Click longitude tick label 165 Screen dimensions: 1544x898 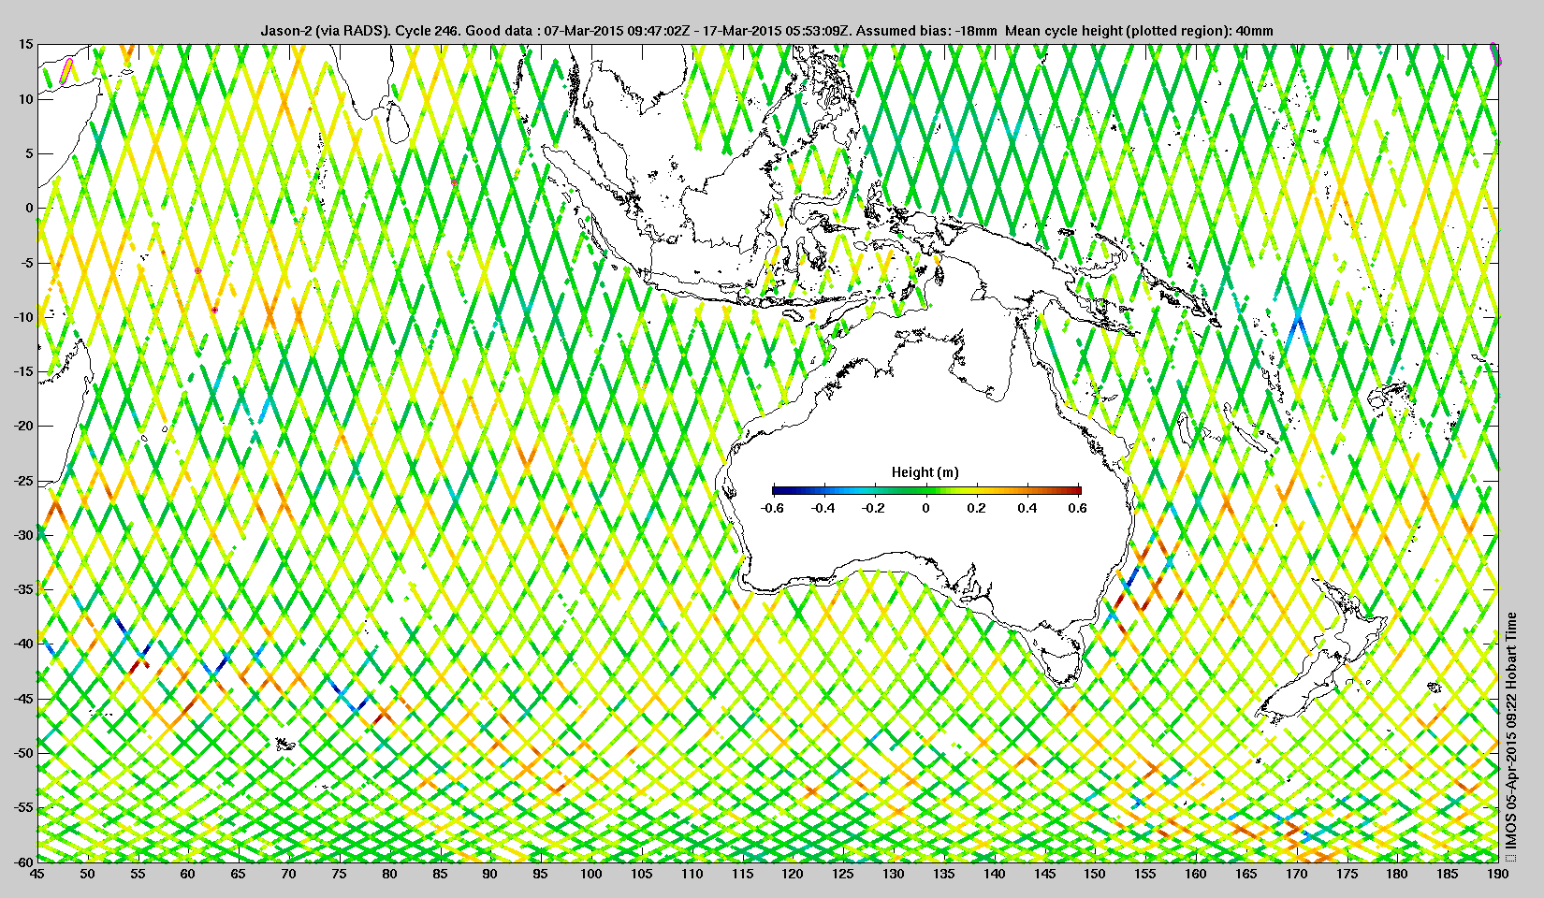coord(1246,874)
